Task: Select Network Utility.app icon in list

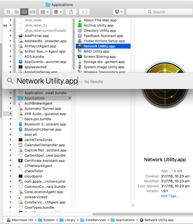Action: (80, 46)
